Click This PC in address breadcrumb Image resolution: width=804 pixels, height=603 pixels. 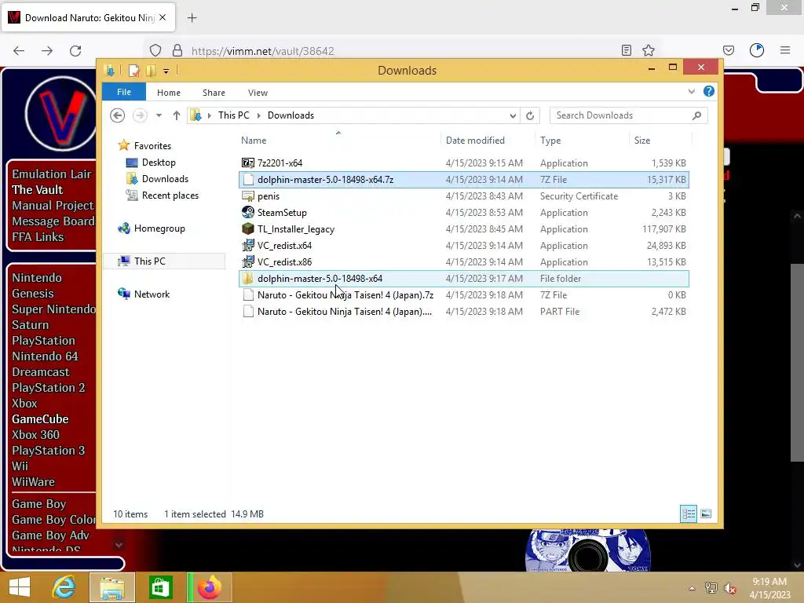click(233, 115)
